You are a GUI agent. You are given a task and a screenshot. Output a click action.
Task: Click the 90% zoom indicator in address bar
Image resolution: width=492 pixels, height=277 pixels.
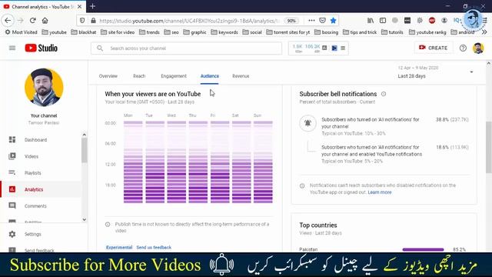[291, 21]
